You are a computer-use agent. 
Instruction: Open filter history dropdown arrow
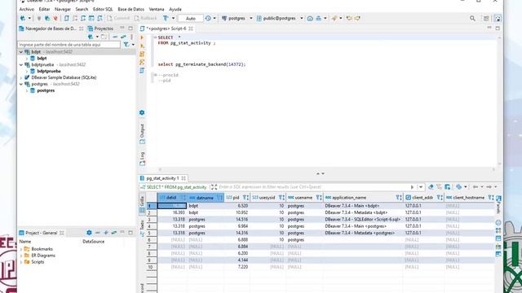421,187
